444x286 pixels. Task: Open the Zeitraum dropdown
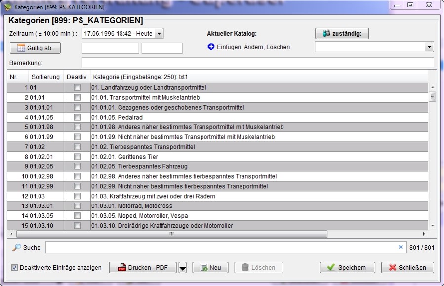point(159,34)
